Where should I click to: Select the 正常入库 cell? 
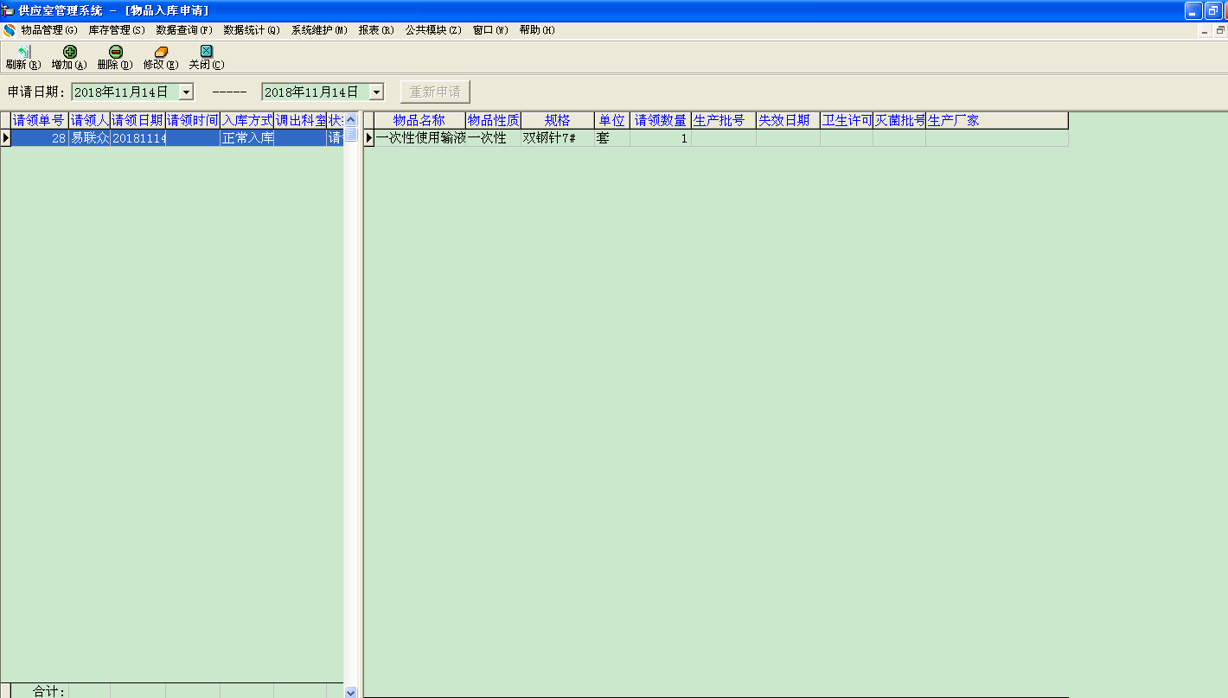tap(247, 137)
